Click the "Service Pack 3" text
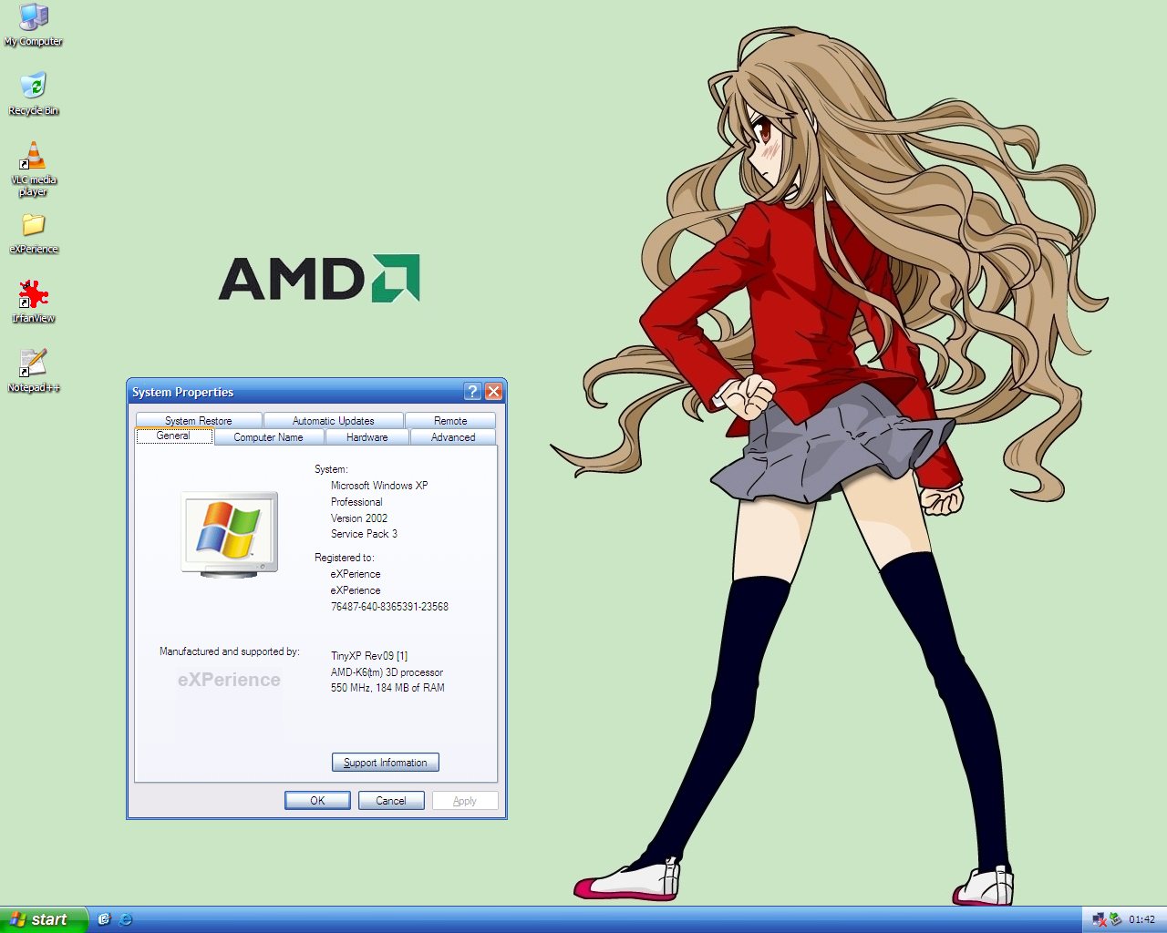 (x=364, y=534)
